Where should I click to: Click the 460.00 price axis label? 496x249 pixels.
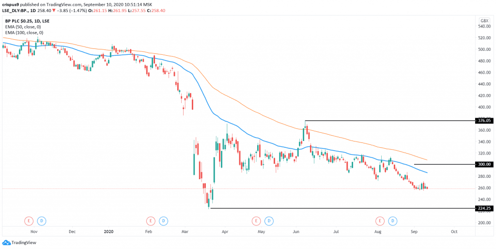click(x=483, y=73)
